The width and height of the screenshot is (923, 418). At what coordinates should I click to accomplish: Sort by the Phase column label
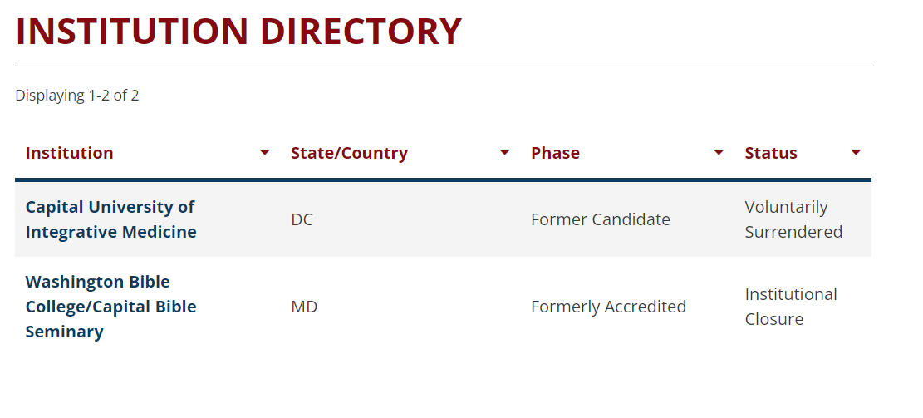tap(555, 153)
